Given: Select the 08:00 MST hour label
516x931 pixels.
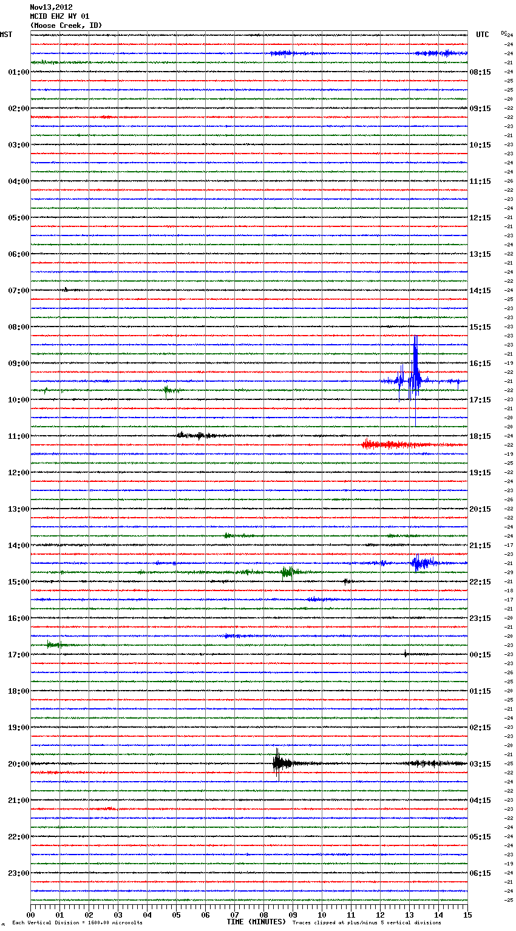Looking at the screenshot, I should pyautogui.click(x=18, y=327).
